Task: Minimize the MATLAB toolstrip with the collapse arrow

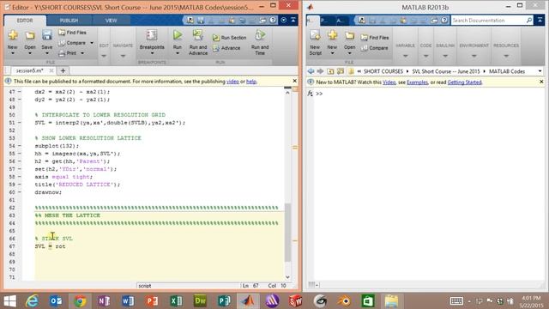Action: (x=540, y=21)
